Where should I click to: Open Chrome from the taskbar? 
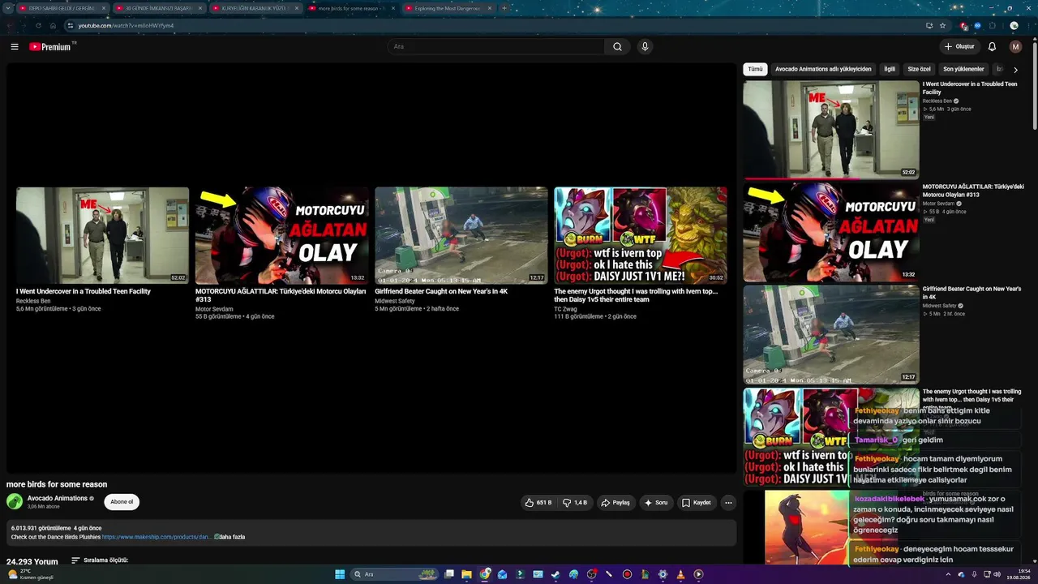pyautogui.click(x=485, y=574)
